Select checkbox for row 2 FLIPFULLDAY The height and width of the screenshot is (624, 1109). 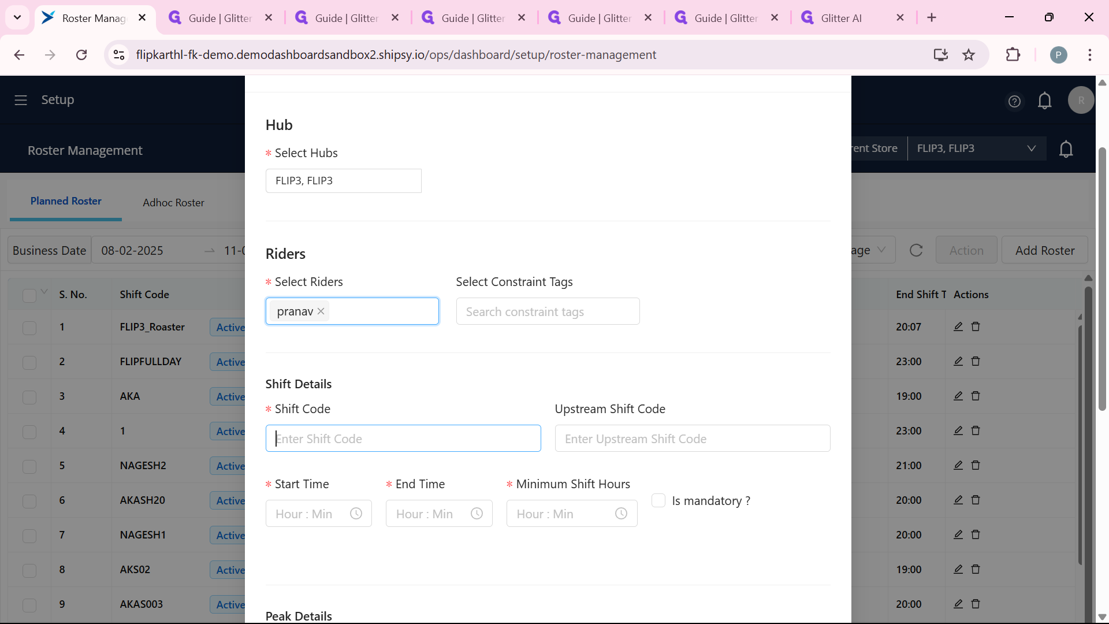coord(29,362)
